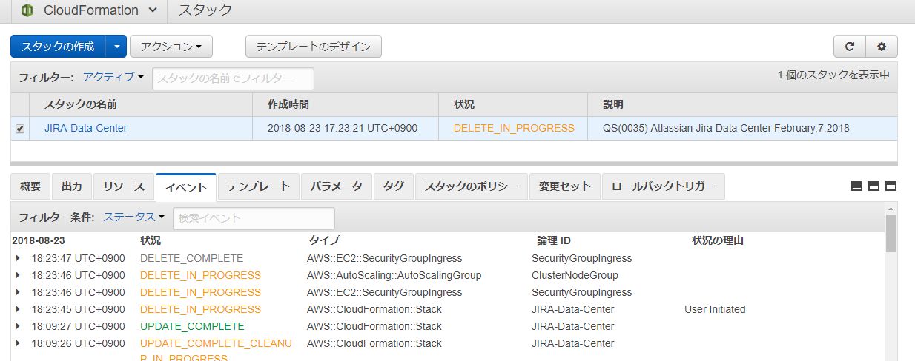Focus the stack name filter field
This screenshot has height=361, width=915.
point(233,78)
